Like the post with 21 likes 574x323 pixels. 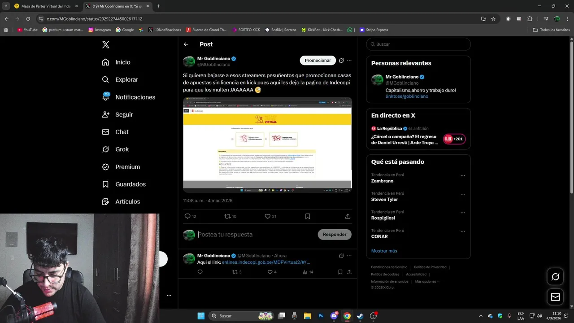267,216
